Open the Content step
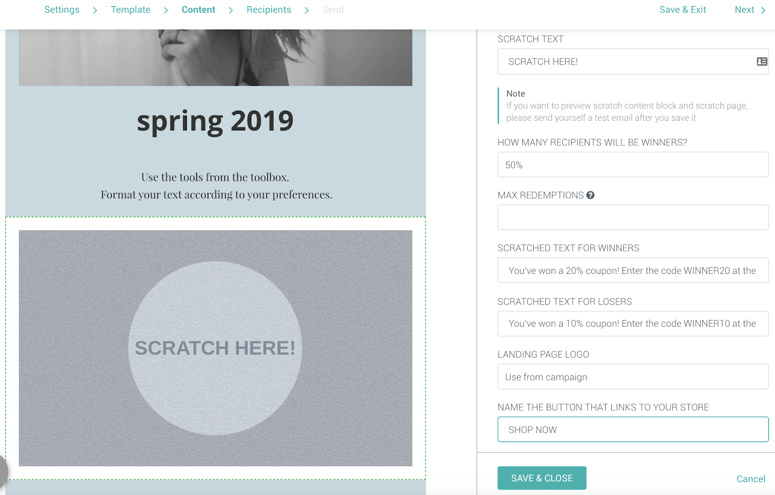775x495 pixels. pos(199,10)
